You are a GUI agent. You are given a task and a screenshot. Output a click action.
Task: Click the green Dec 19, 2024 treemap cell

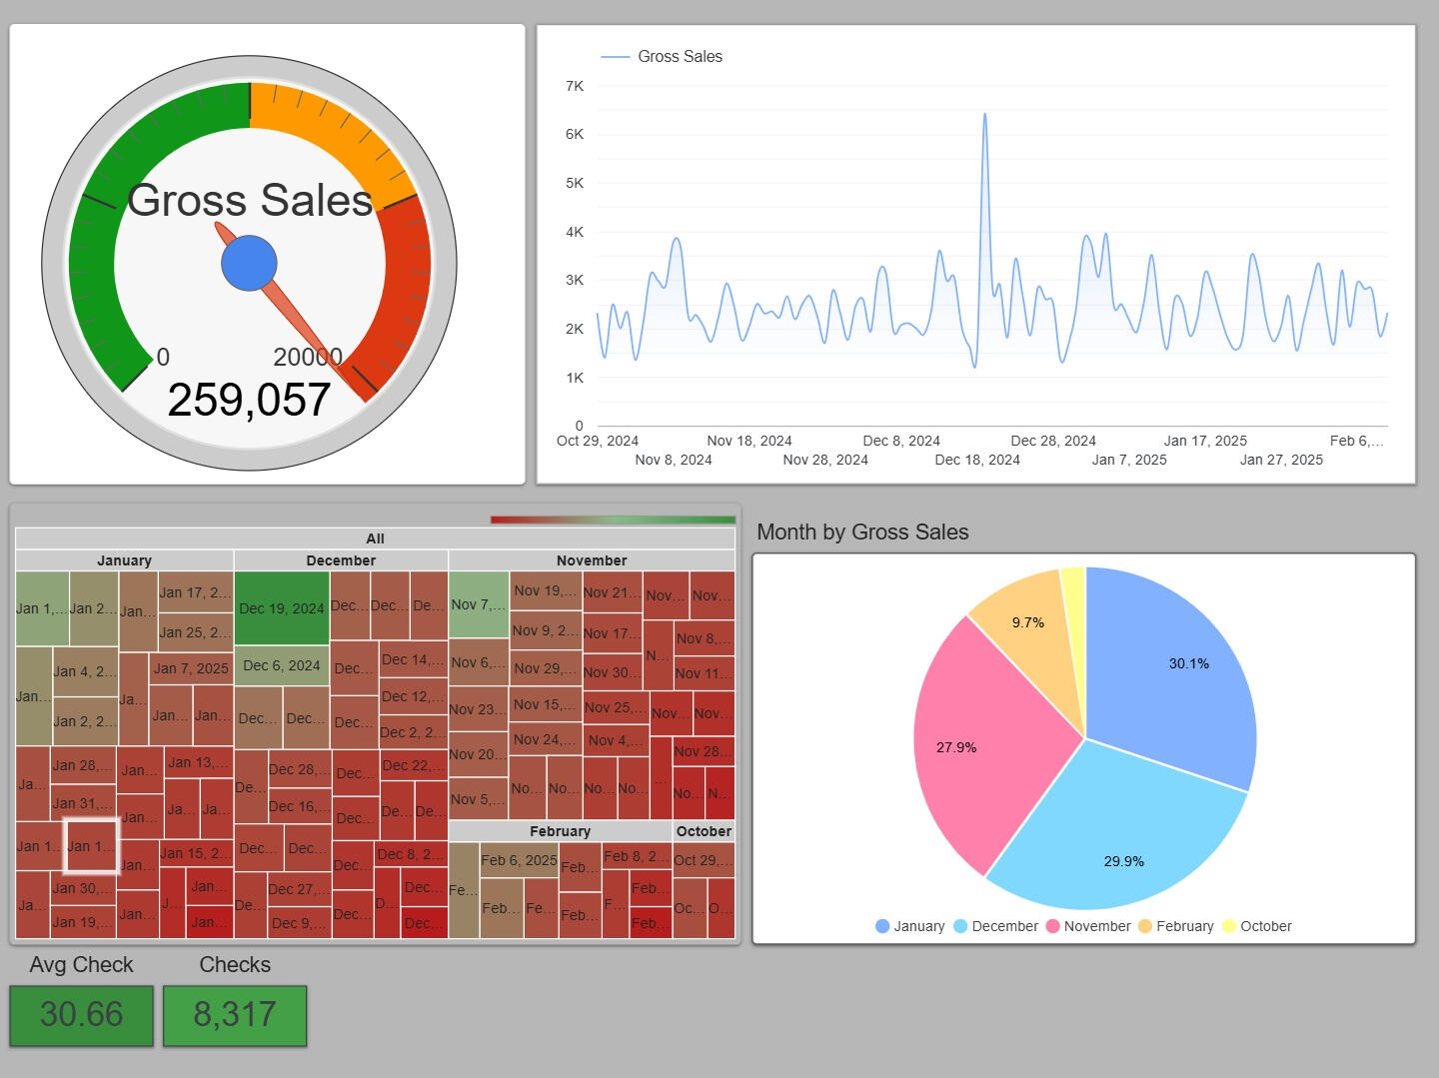tap(282, 606)
